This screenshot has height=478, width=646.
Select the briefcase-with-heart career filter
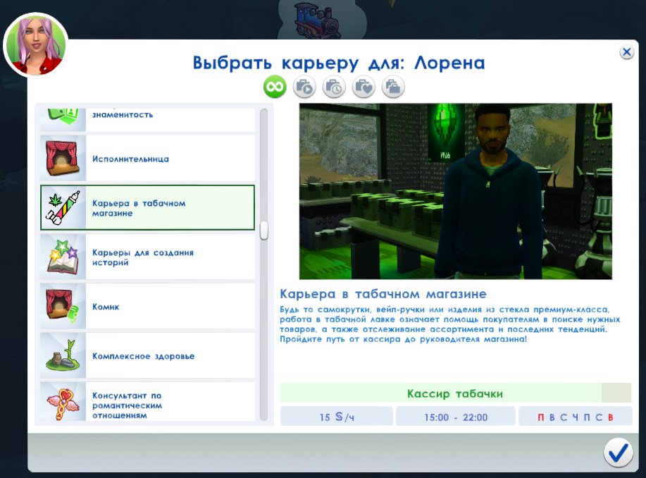[364, 87]
